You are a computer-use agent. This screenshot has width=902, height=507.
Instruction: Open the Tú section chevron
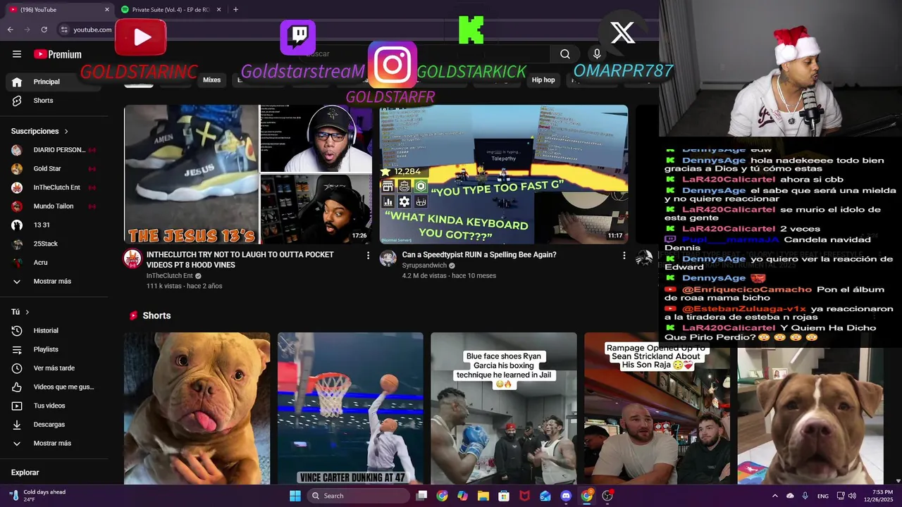click(27, 312)
